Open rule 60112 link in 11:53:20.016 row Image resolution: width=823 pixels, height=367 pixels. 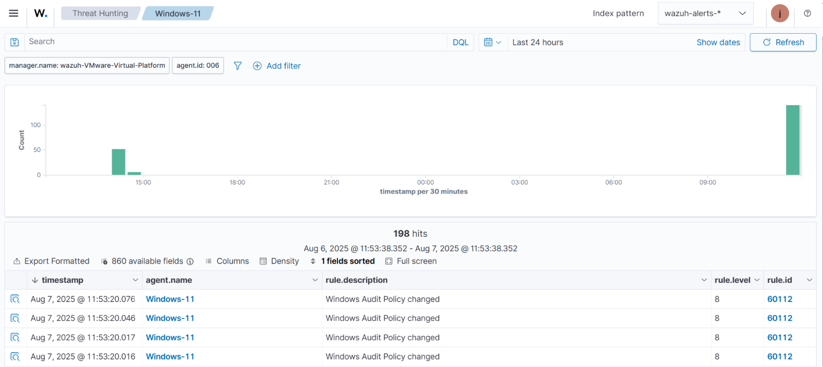tap(780, 357)
